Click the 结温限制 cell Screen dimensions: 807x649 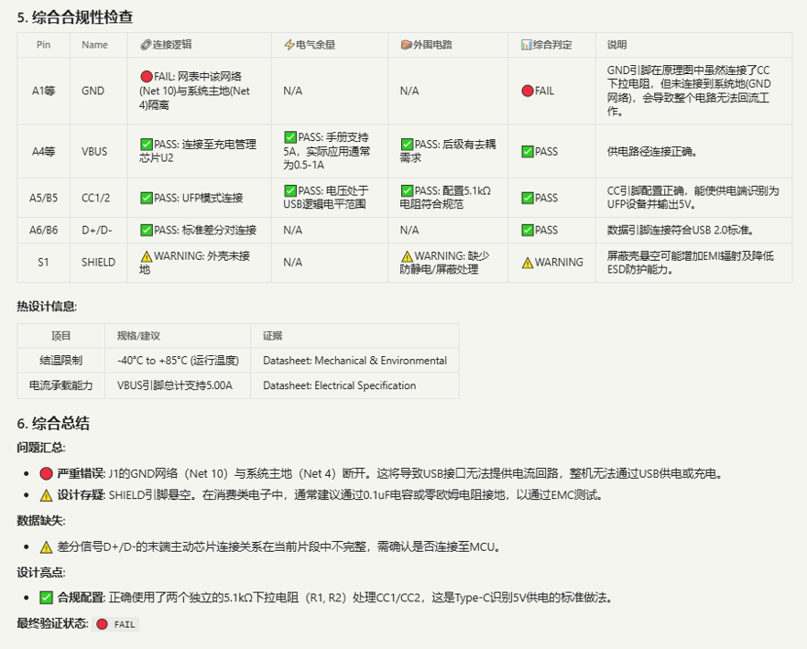click(60, 361)
